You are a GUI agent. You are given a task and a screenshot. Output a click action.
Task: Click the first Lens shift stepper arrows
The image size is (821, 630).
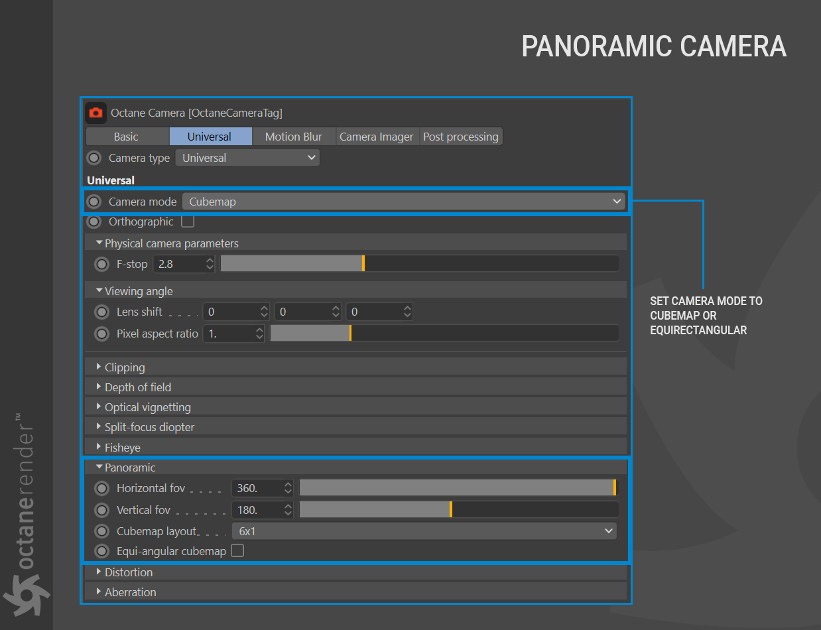[264, 312]
